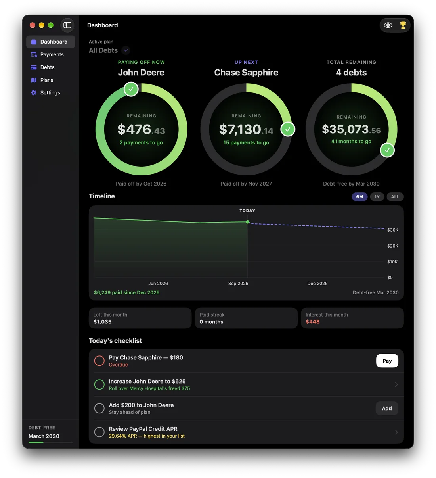Click the Settings gear icon in sidebar

coord(34,92)
